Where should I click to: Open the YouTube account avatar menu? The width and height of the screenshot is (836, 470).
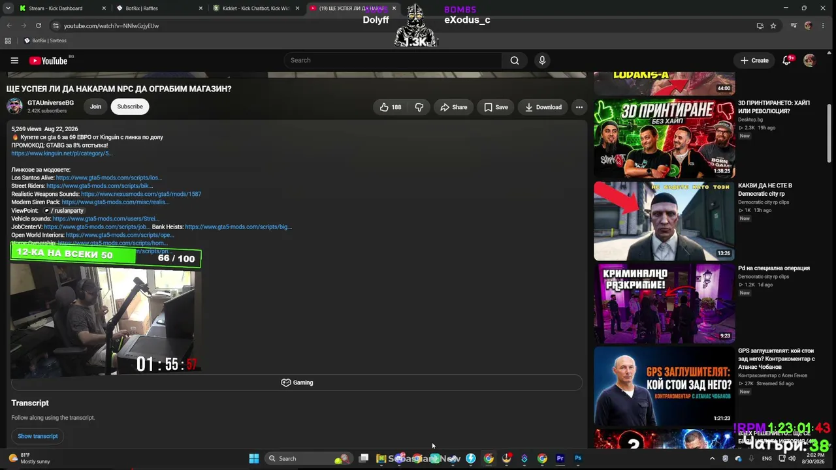tap(810, 60)
